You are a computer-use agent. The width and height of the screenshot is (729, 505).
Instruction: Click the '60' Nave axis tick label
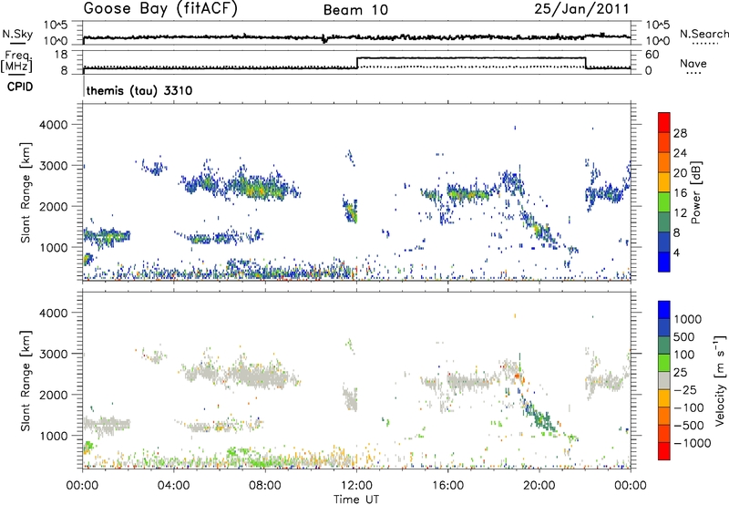click(x=652, y=55)
